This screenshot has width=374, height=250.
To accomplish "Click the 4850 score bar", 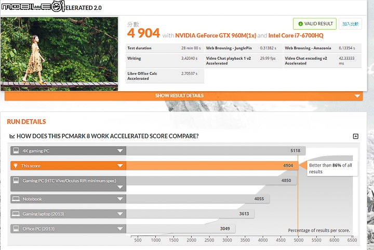I will pyautogui.click(x=211, y=180).
